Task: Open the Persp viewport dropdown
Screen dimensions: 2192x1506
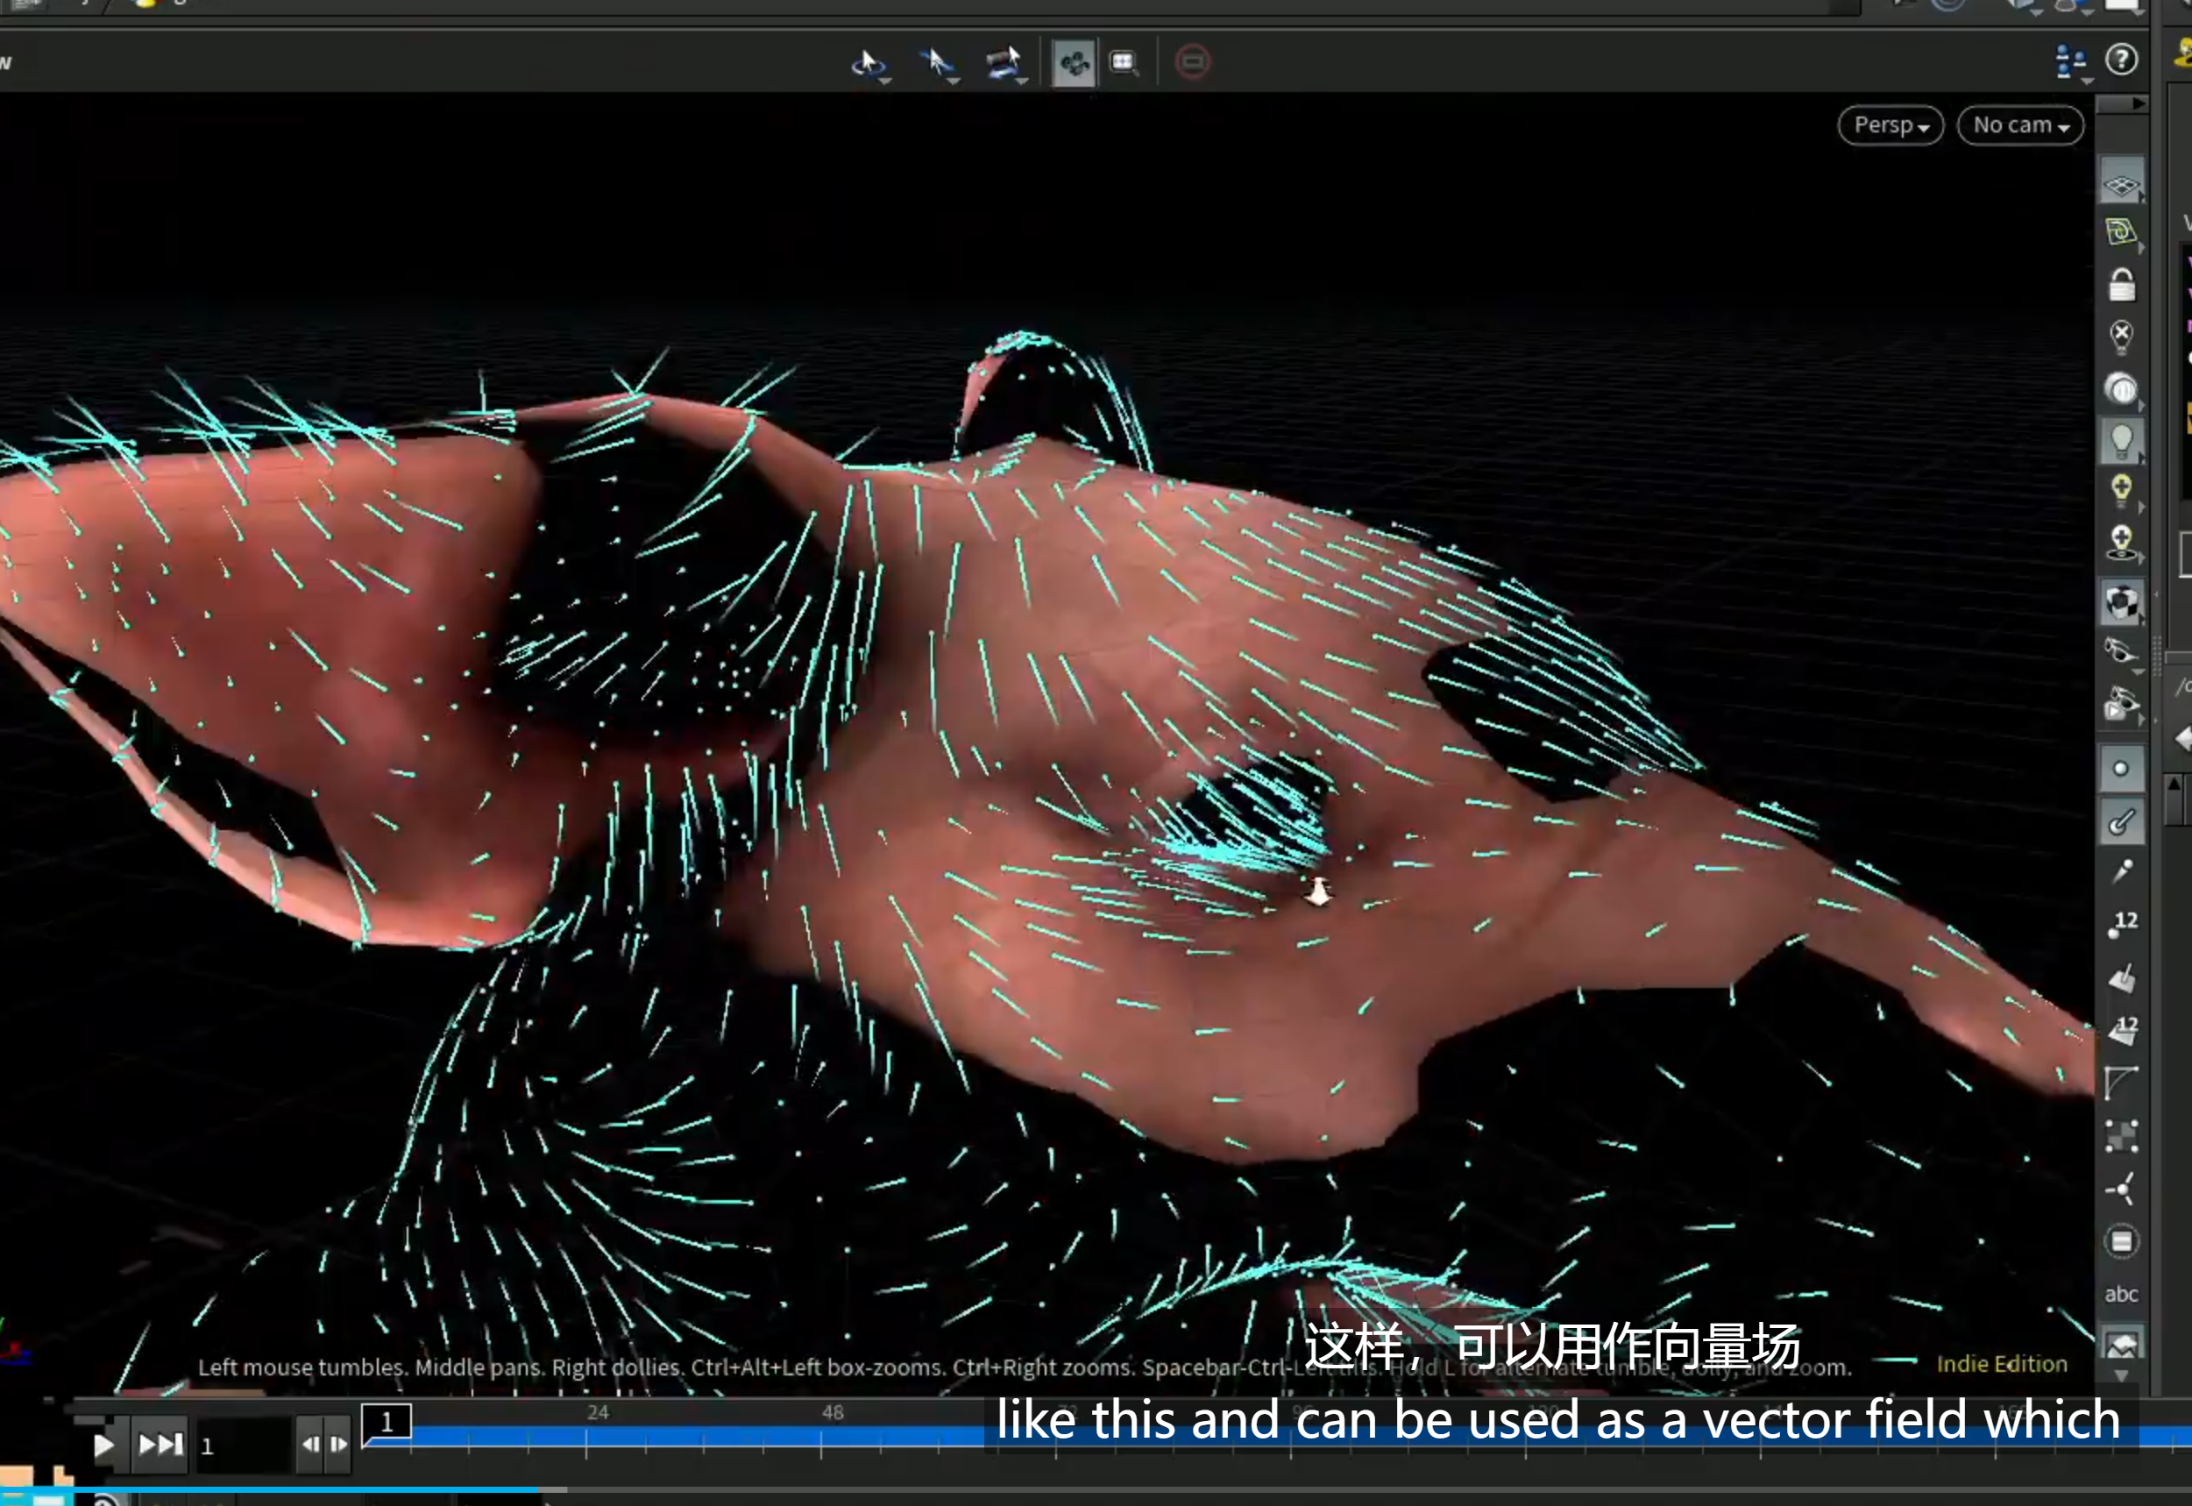Action: (x=1891, y=125)
